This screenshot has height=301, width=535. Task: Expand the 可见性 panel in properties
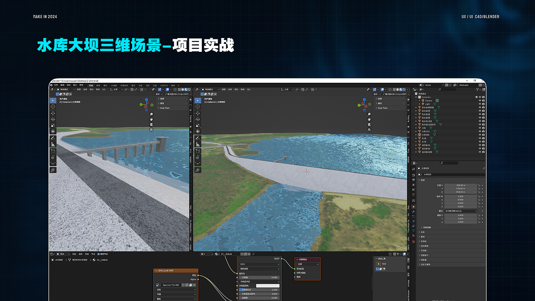451,250
